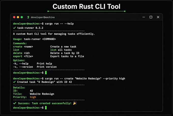Click the checkmark before Created task line
This screenshot has width=173, height=116.
(14, 82)
